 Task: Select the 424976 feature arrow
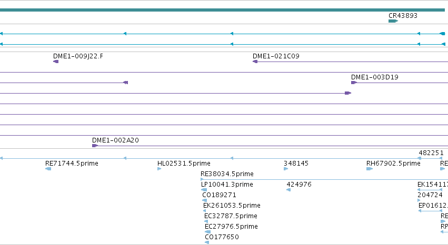(x=288, y=190)
